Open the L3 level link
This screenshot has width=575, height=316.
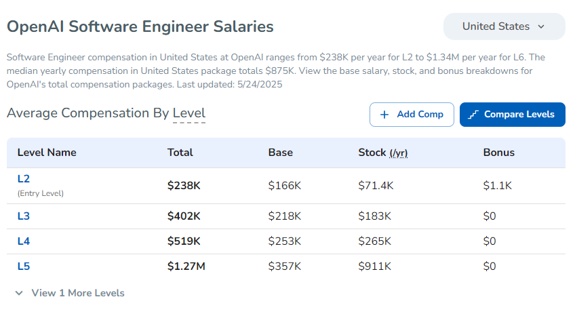24,216
